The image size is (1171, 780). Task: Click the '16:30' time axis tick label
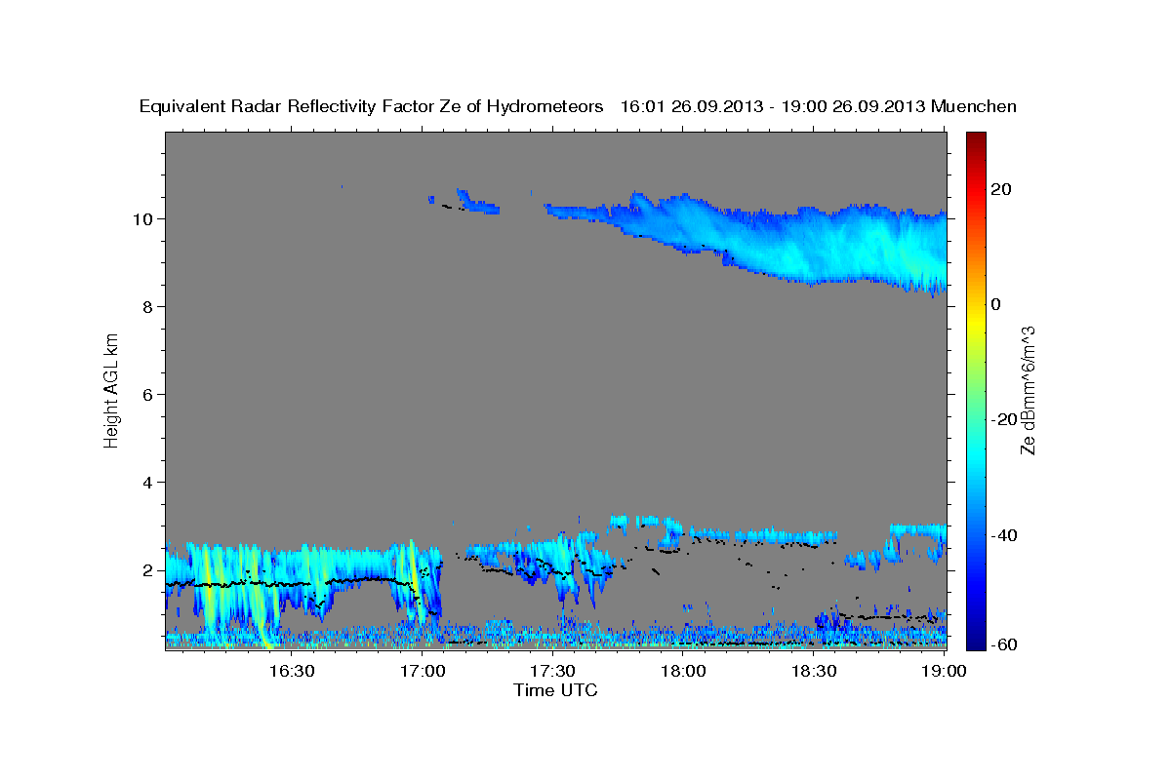[x=292, y=671]
